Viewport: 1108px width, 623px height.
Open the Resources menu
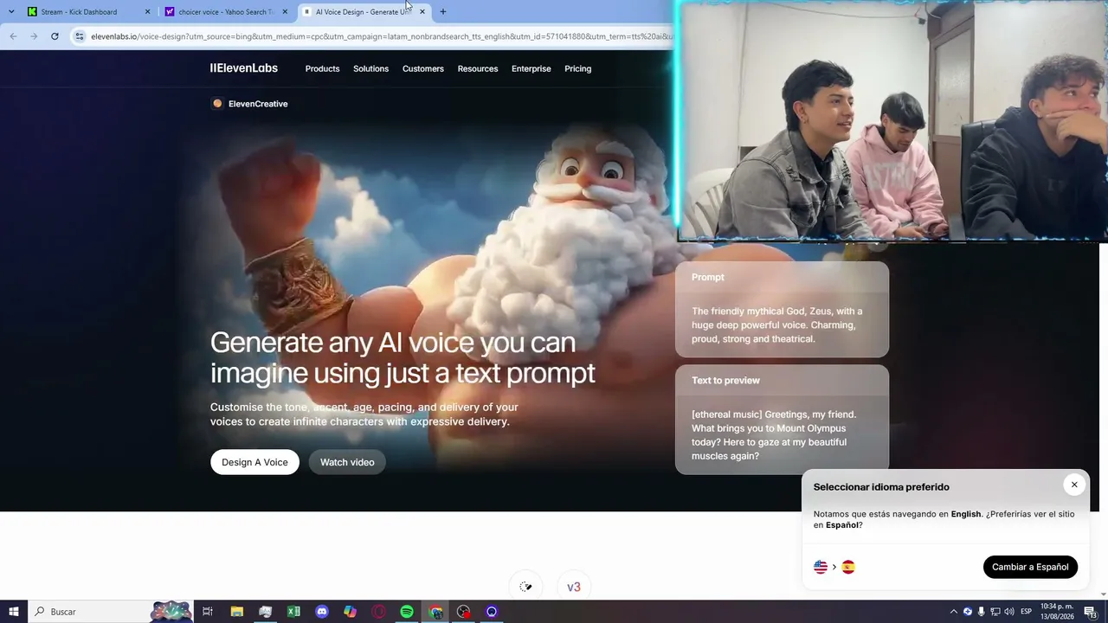(x=478, y=68)
